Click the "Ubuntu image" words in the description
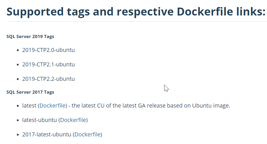 (211, 106)
